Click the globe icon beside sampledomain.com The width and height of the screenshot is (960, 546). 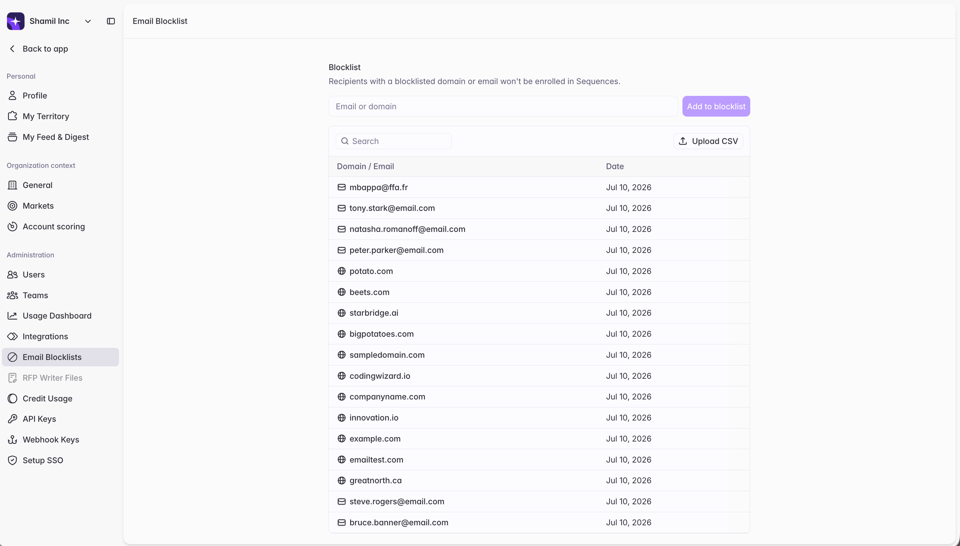pos(341,355)
